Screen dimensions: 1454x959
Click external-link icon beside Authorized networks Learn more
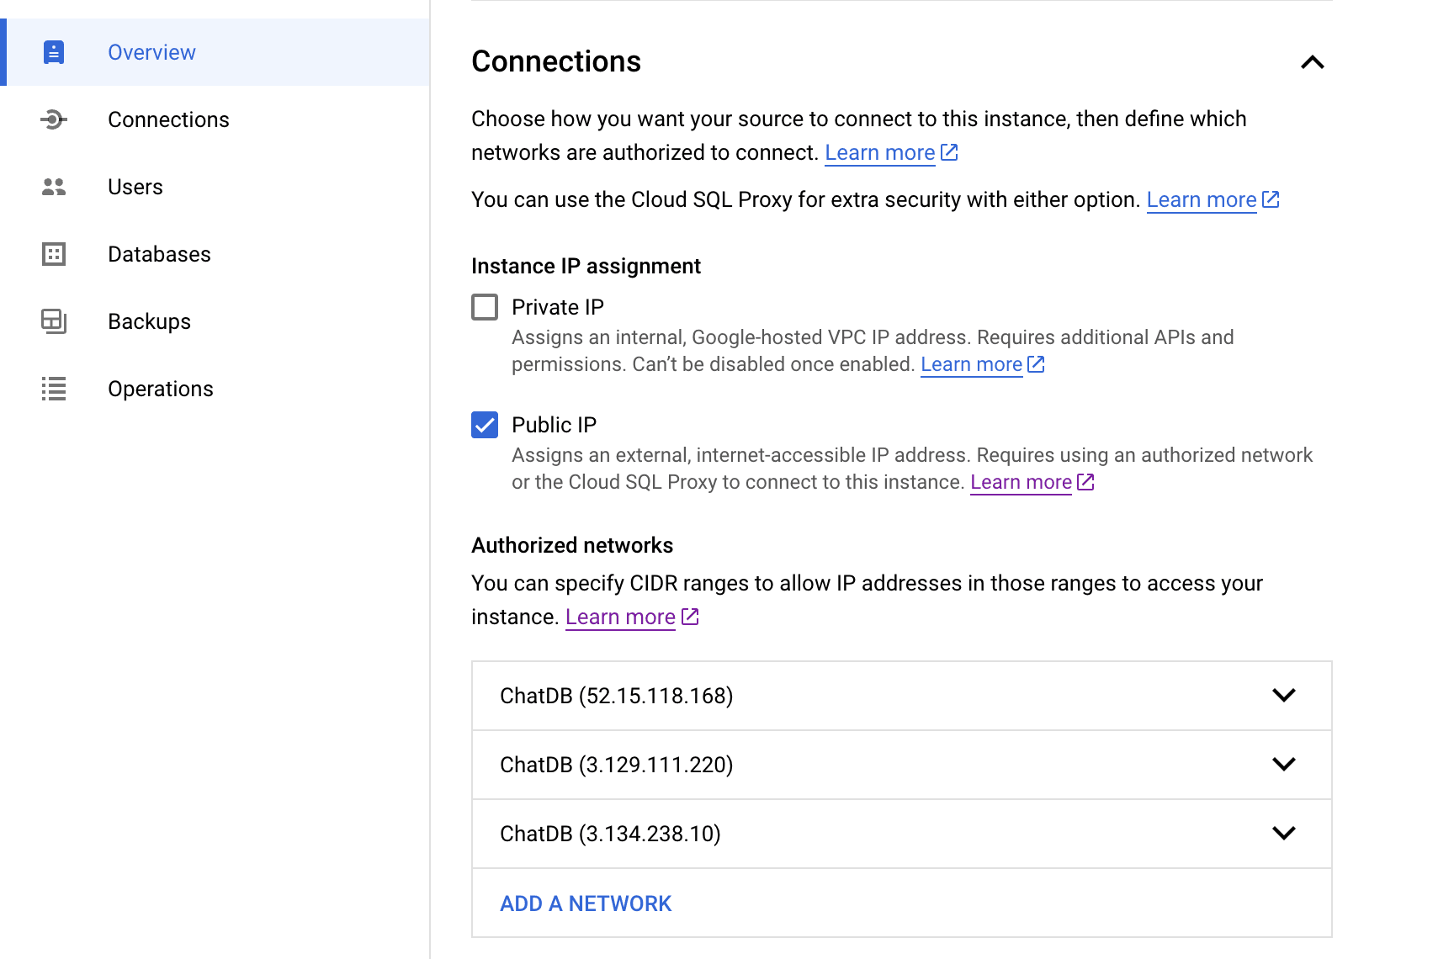(690, 617)
